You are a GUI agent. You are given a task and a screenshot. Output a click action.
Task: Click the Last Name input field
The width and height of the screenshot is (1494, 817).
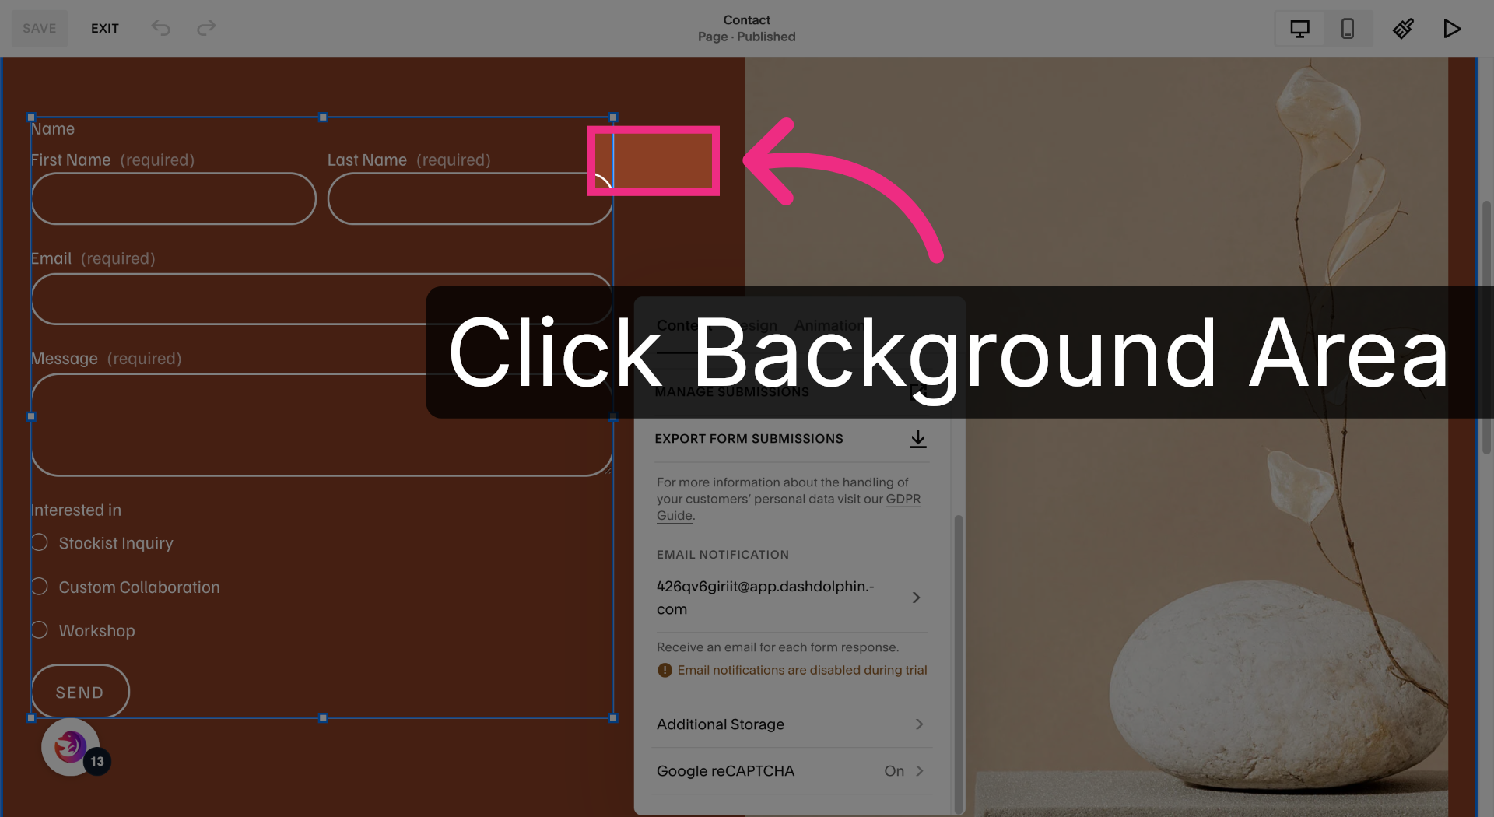pos(470,198)
